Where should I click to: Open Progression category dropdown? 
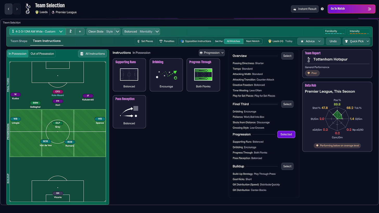pyautogui.click(x=212, y=53)
